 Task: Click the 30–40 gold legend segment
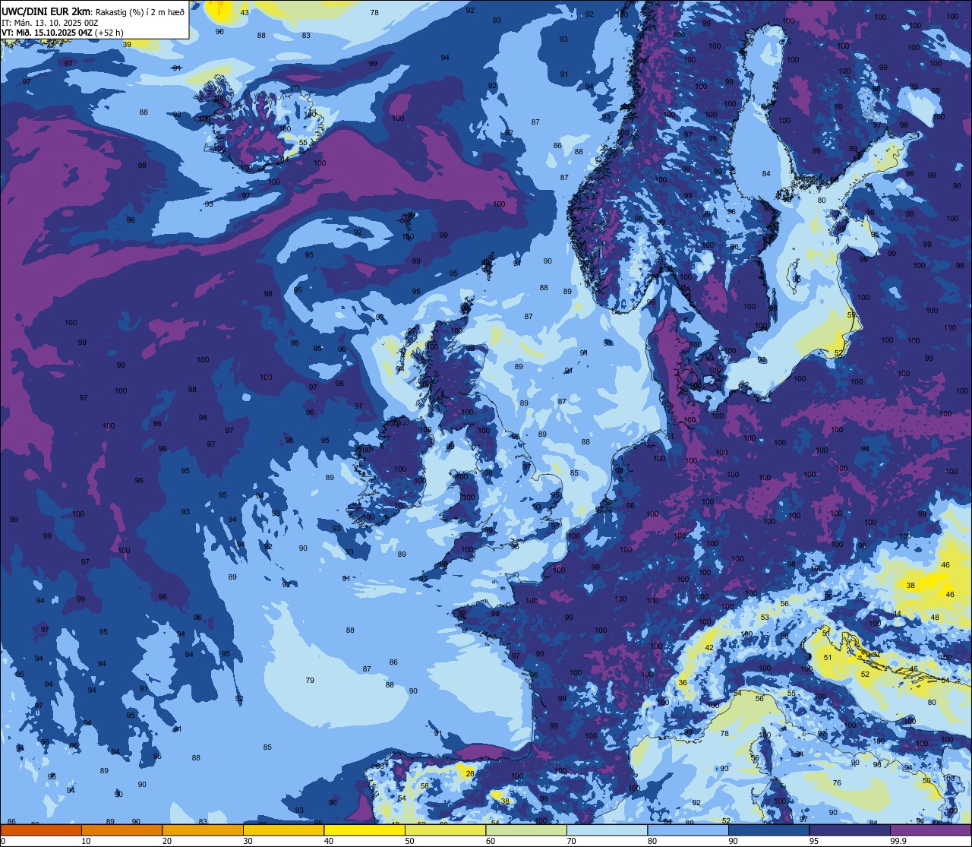283,830
